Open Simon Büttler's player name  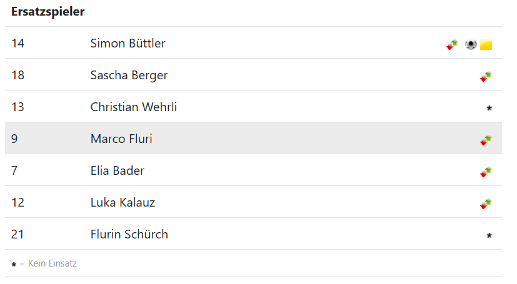(128, 43)
